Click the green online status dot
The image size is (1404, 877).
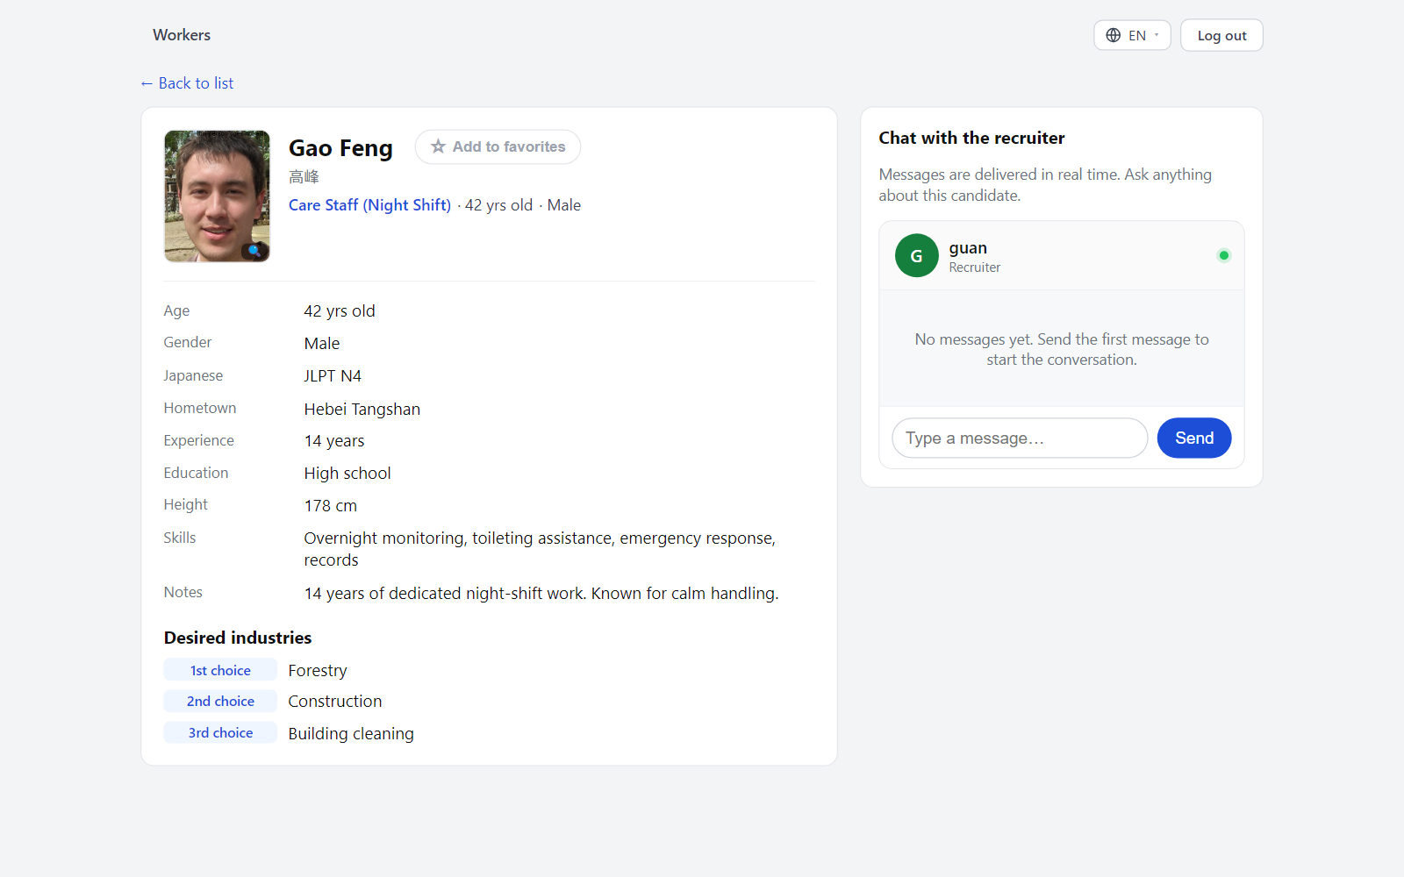(x=1224, y=255)
